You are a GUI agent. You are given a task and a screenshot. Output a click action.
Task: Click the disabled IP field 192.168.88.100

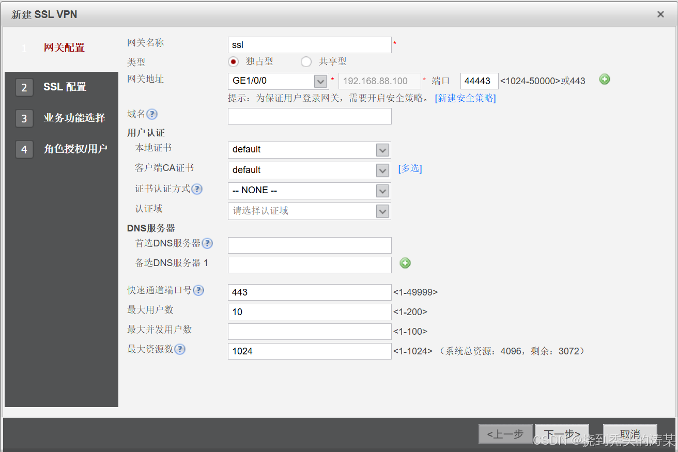[380, 81]
